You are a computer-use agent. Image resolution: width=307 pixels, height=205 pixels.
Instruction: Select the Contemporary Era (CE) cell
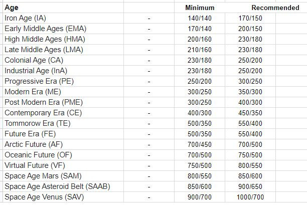63,113
